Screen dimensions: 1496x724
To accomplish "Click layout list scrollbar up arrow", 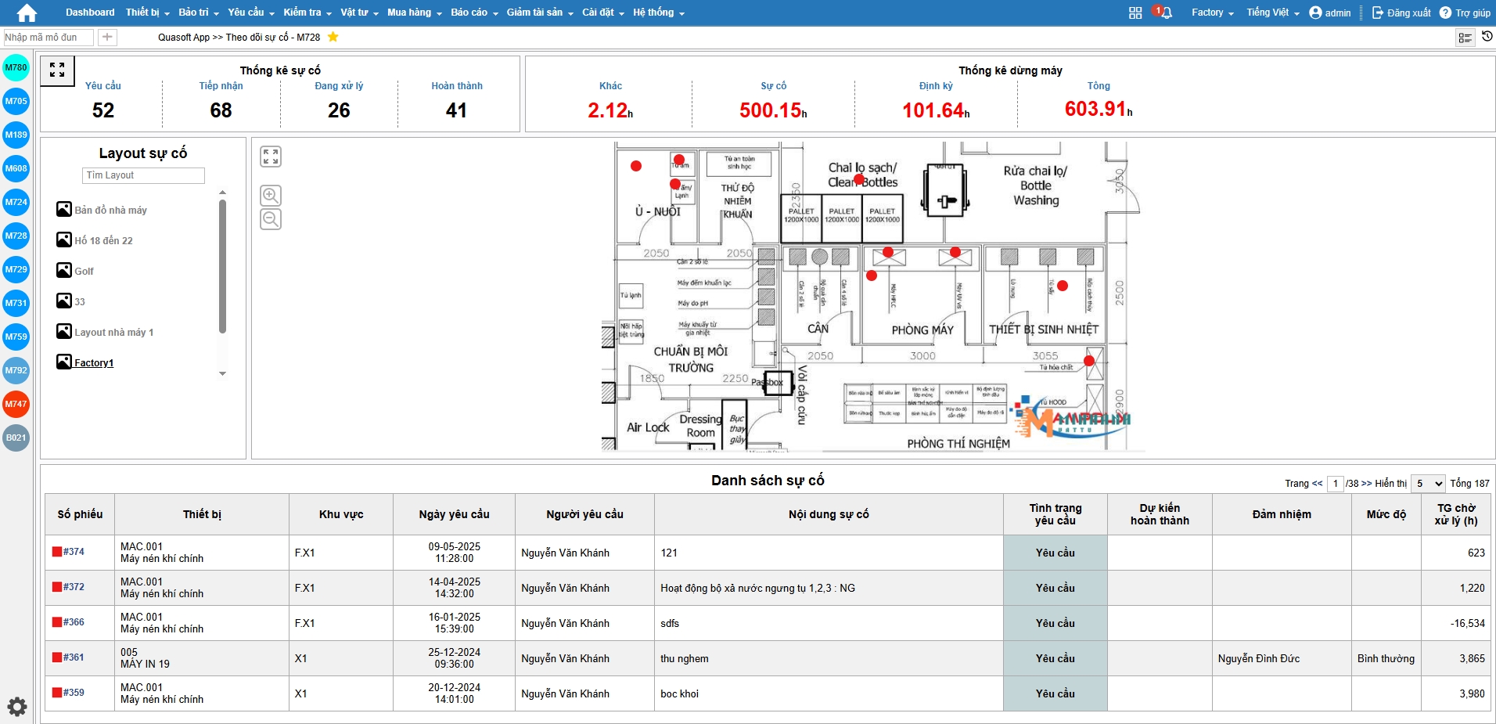I will (x=223, y=193).
